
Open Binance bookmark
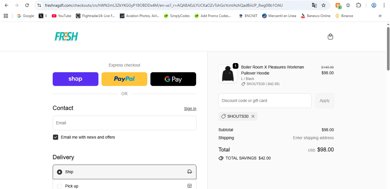click(x=344, y=16)
